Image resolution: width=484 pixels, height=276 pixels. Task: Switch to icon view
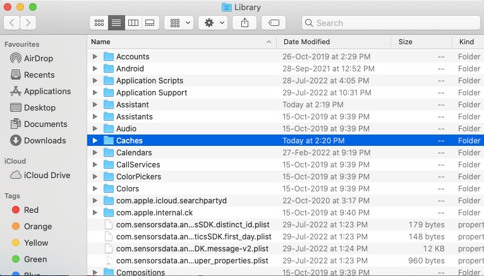click(99, 23)
